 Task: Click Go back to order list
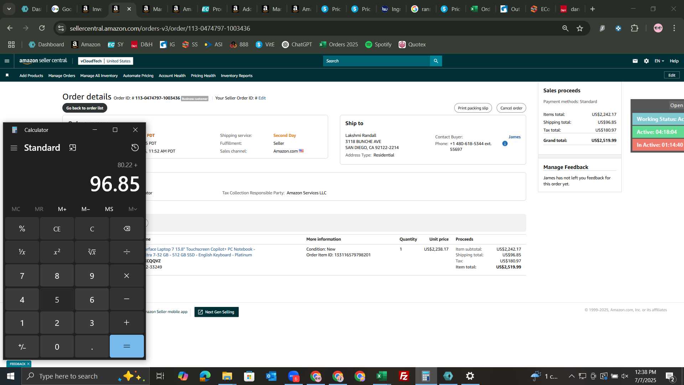point(85,108)
